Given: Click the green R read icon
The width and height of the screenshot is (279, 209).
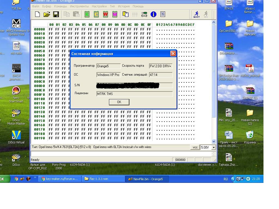Looking at the screenshot, I should (x=87, y=14).
